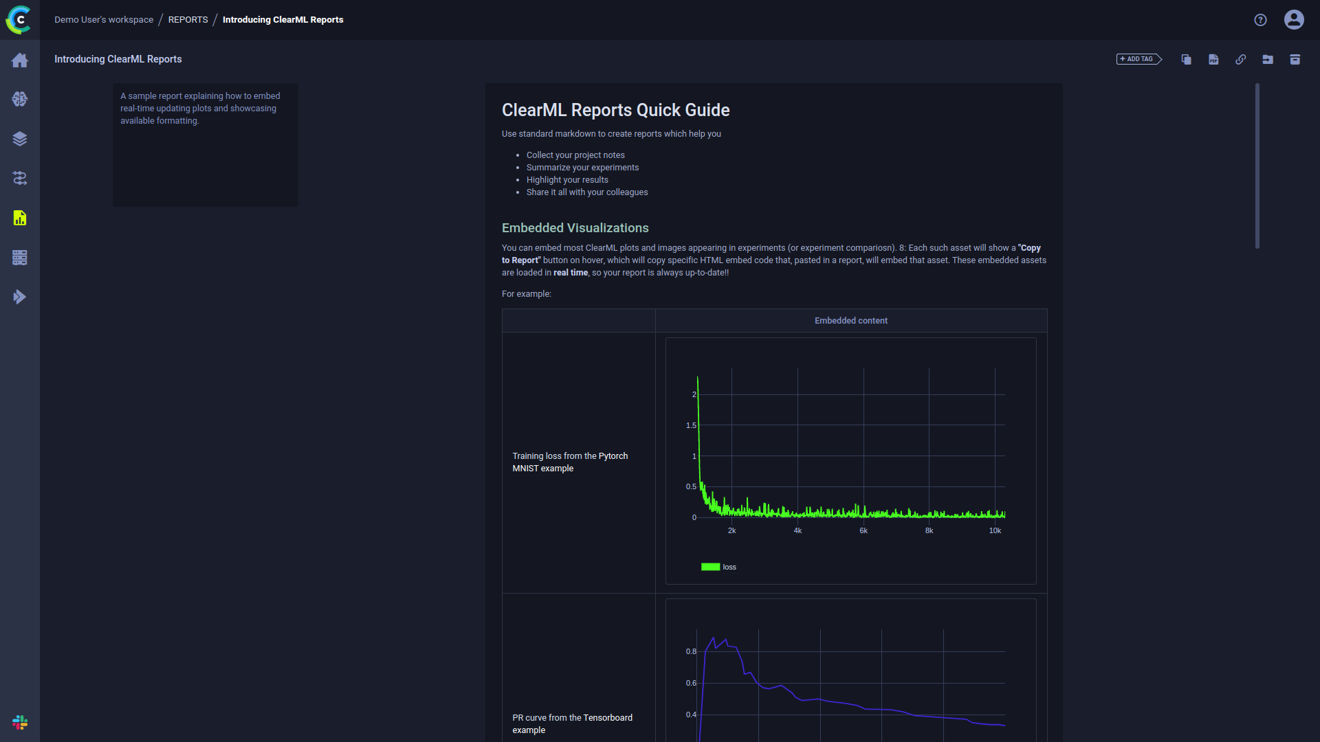Viewport: 1320px width, 742px height.
Task: Click the report vertical scrollbar
Action: click(x=1257, y=166)
